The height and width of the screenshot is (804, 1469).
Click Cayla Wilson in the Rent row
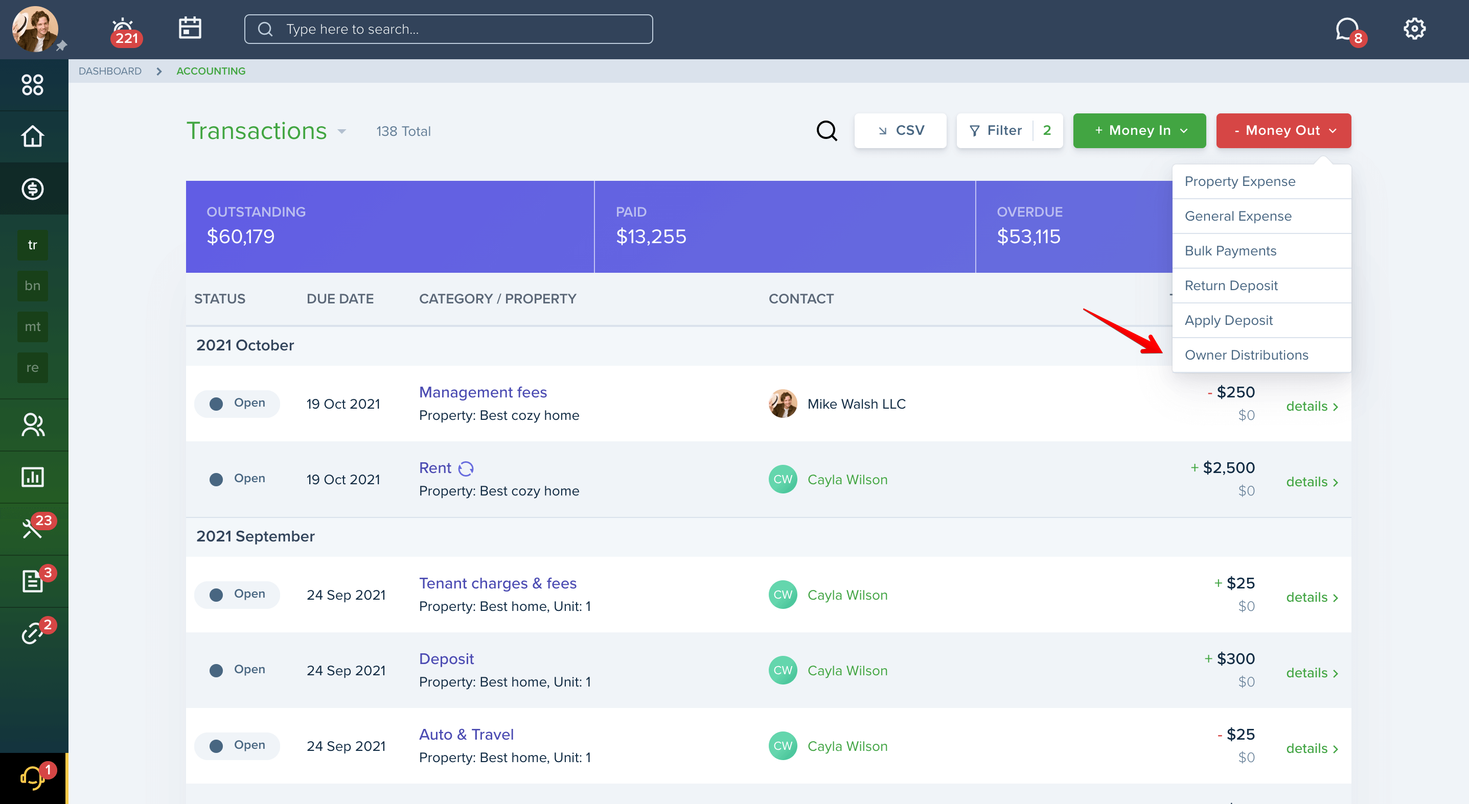pos(847,480)
